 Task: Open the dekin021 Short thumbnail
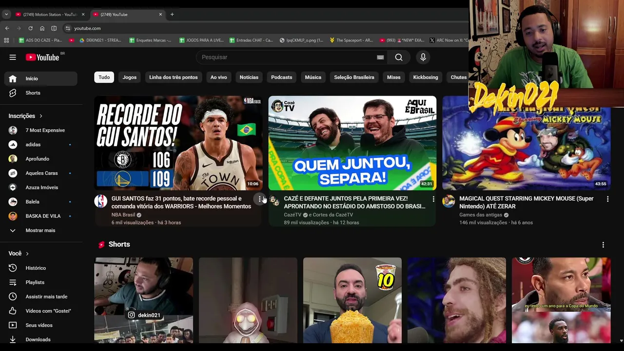(x=144, y=300)
